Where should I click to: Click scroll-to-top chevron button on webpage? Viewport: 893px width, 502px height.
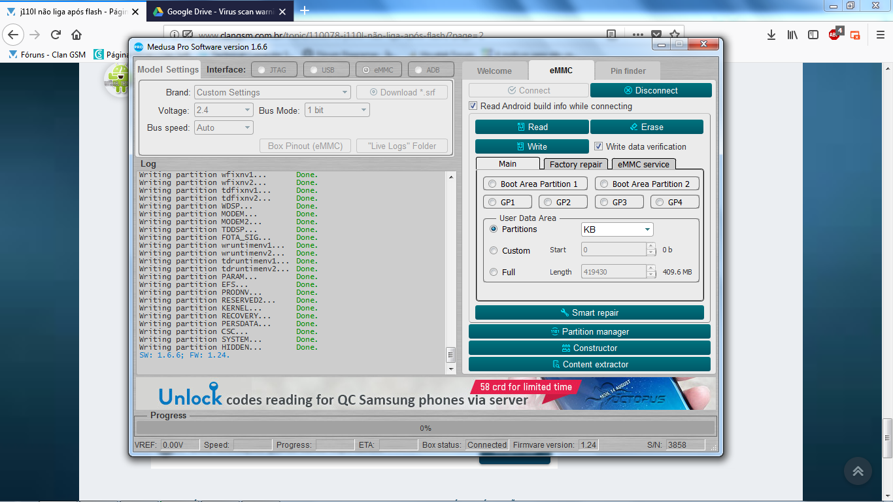point(858,471)
